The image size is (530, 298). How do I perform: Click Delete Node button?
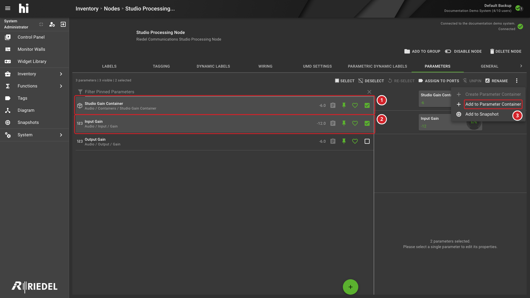pyautogui.click(x=506, y=51)
